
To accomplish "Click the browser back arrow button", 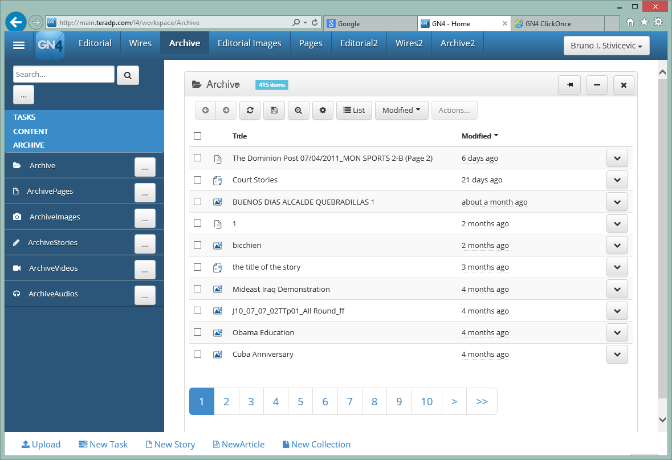I will click(x=16, y=22).
